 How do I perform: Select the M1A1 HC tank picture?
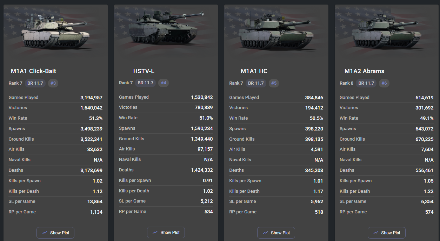[x=275, y=33]
